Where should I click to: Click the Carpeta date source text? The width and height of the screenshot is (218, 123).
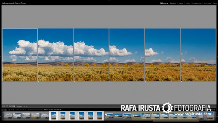tap(20, 110)
